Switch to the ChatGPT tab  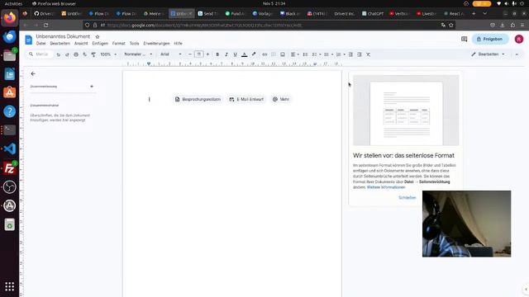pos(373,14)
